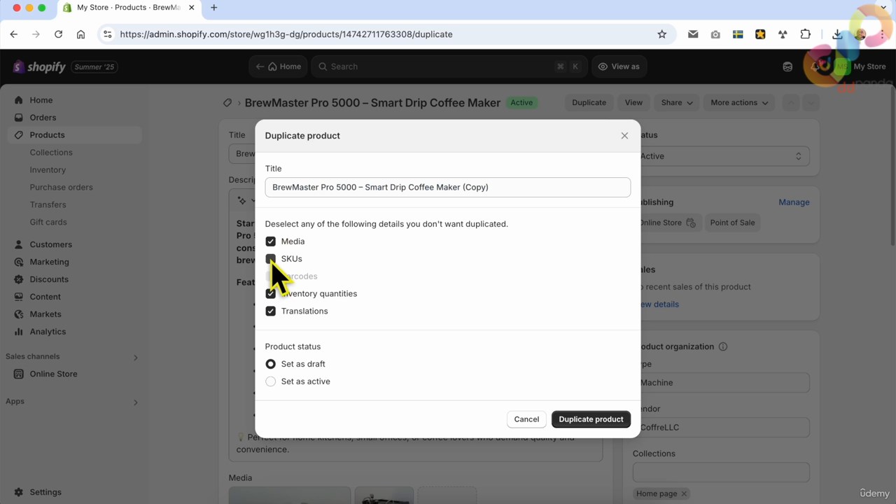Select the Set as active radio button
Image resolution: width=896 pixels, height=504 pixels.
pyautogui.click(x=270, y=381)
